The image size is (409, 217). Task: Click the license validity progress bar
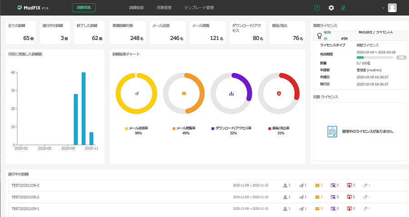coord(375,58)
